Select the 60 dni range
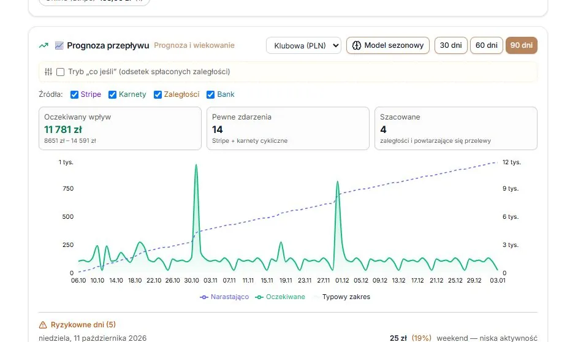 tap(487, 45)
